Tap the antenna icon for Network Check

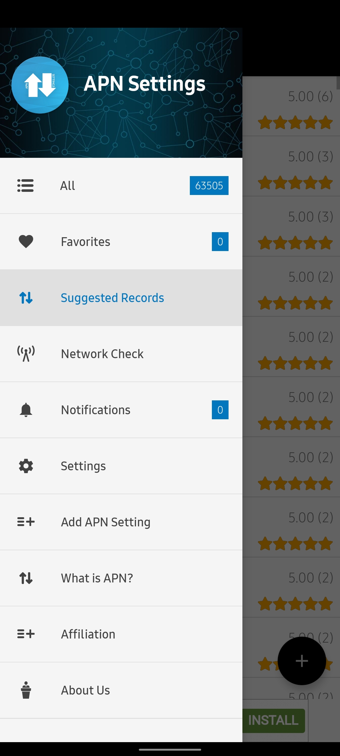(x=26, y=354)
